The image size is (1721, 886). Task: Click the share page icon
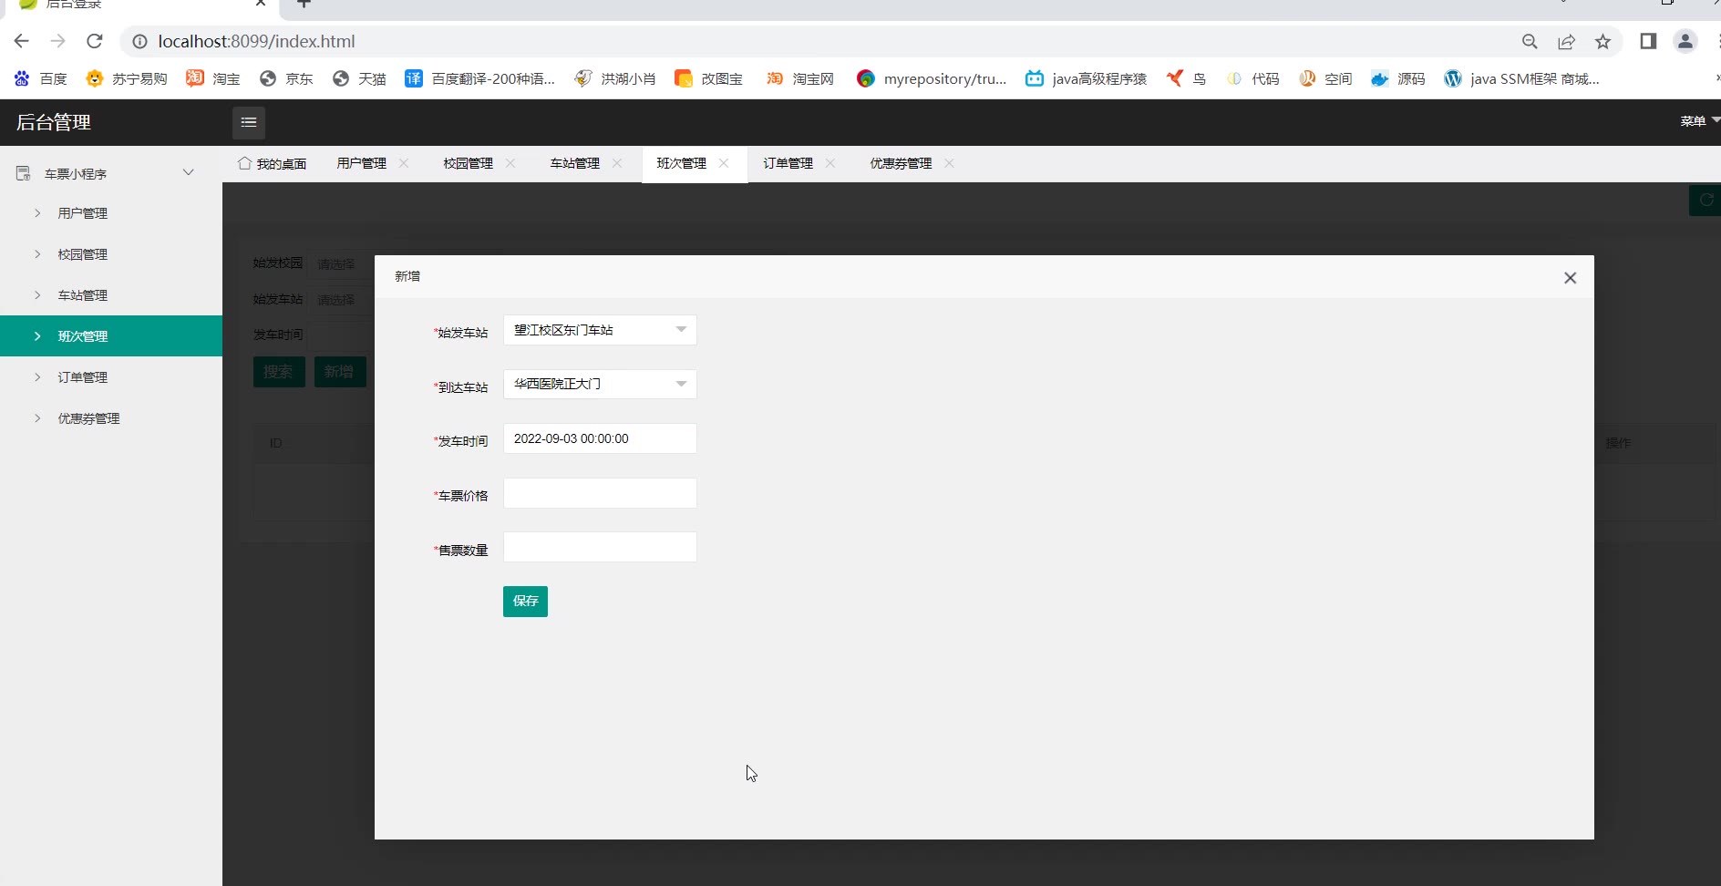pos(1566,41)
